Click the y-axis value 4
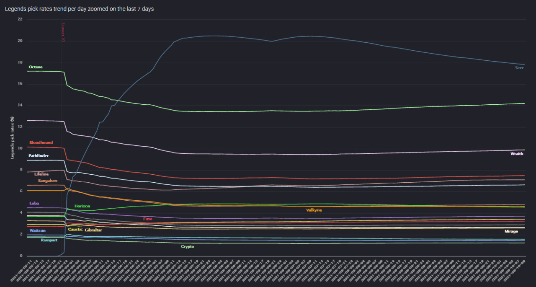Screen dimensions: 536x287 (x=21, y=213)
